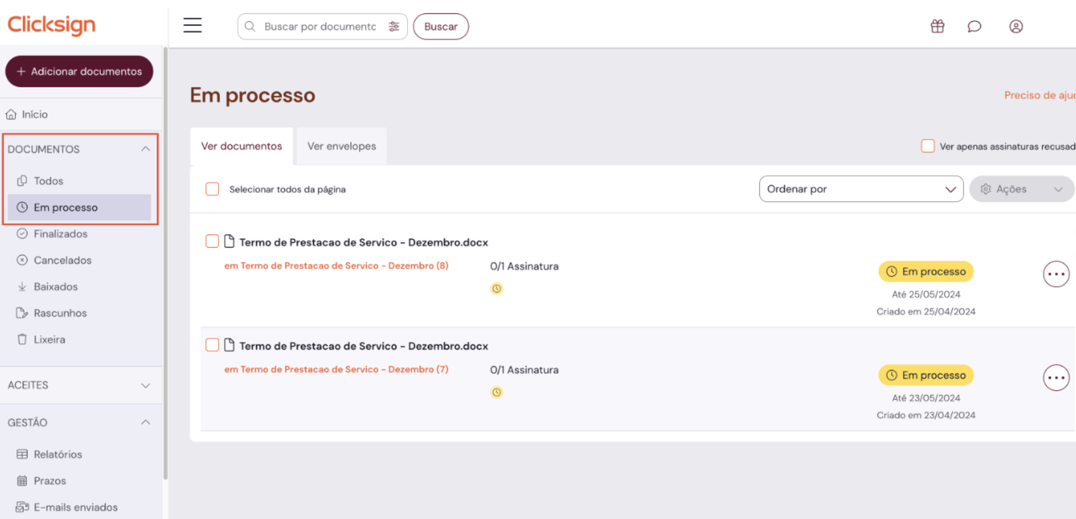This screenshot has width=1076, height=519.
Task: Open three-dot menu for first document
Action: [1056, 274]
